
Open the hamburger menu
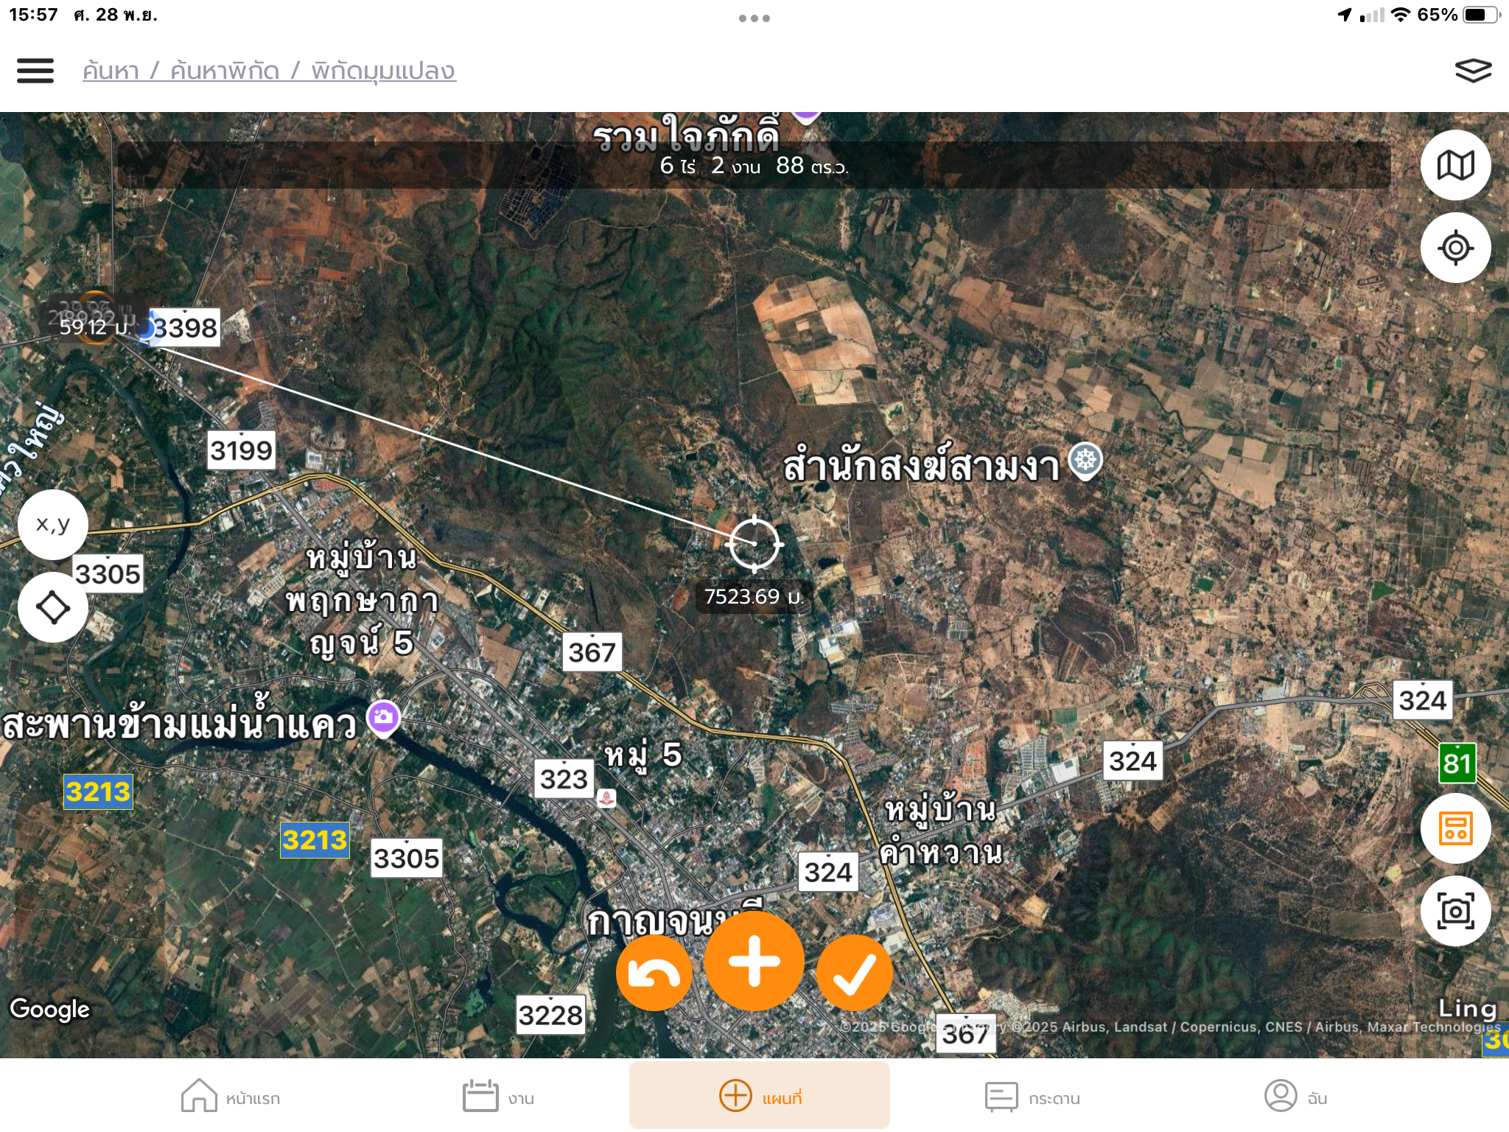pos(35,71)
